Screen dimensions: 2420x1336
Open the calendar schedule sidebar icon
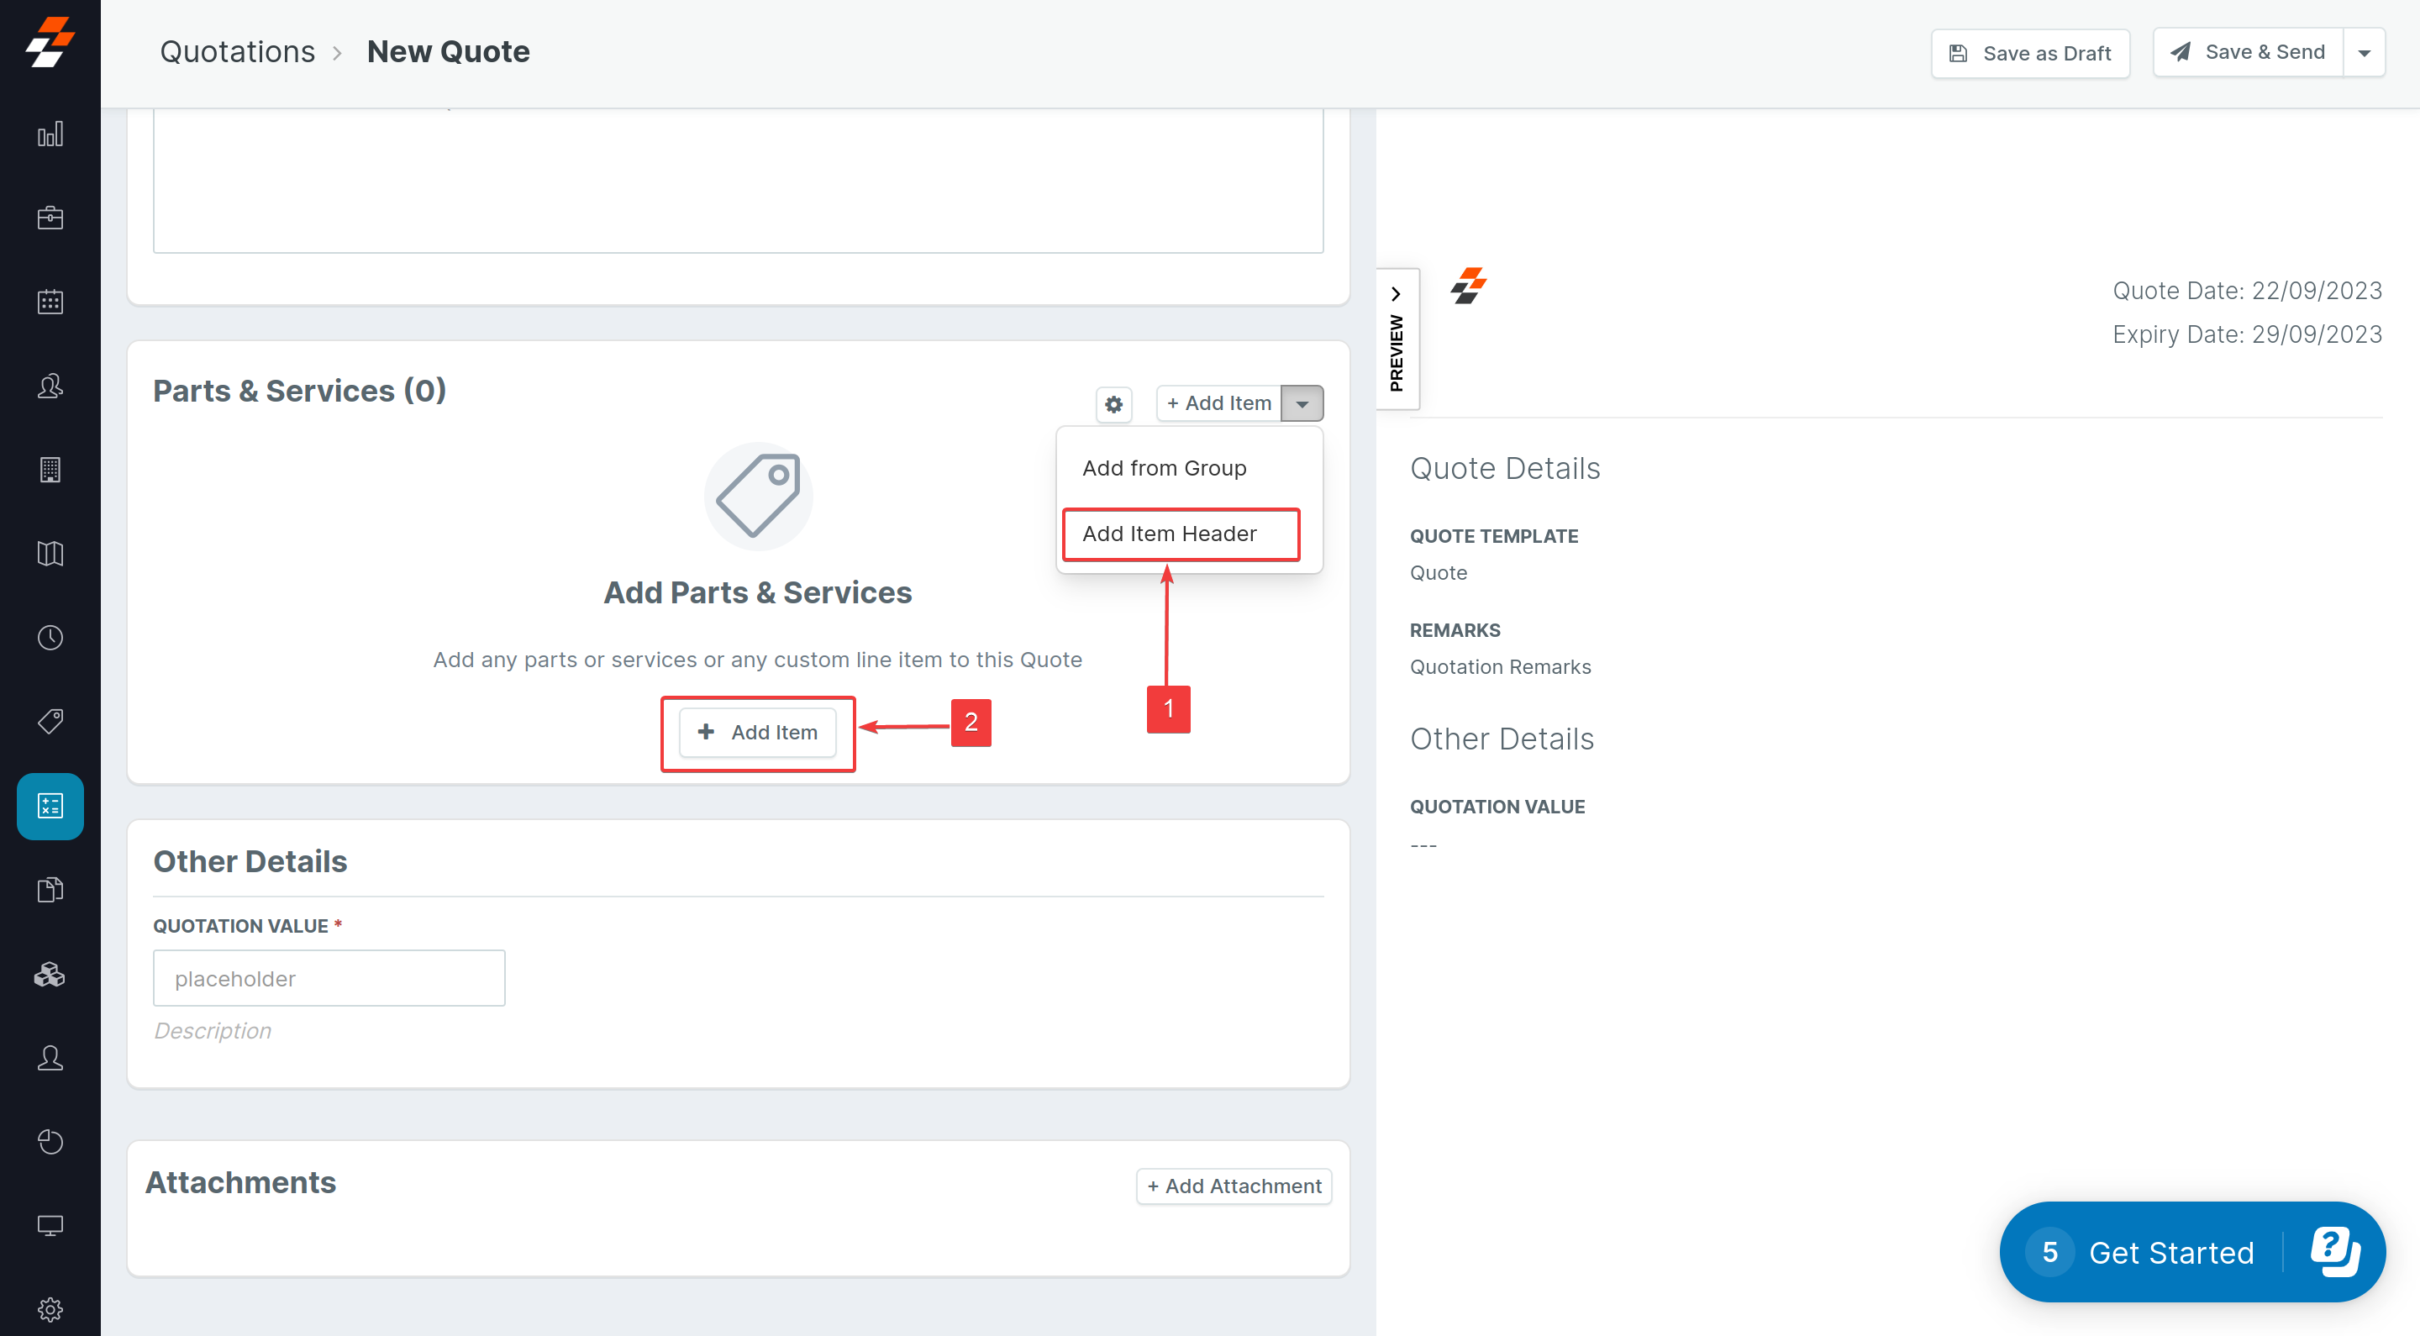tap(50, 302)
